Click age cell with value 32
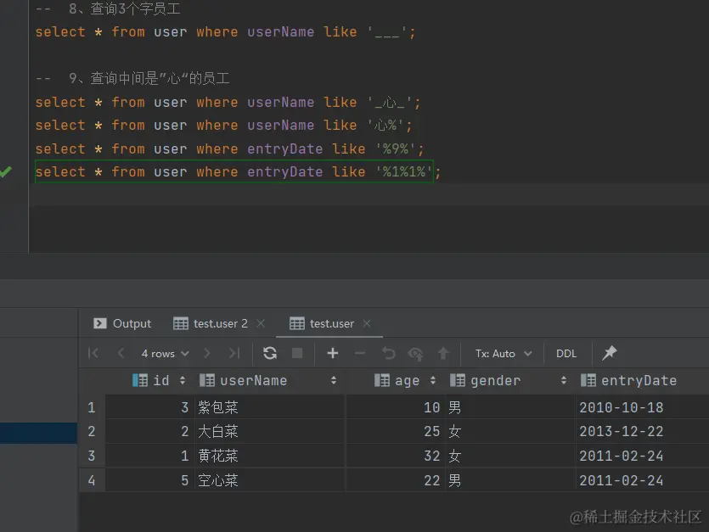This screenshot has width=709, height=532. pyautogui.click(x=395, y=456)
